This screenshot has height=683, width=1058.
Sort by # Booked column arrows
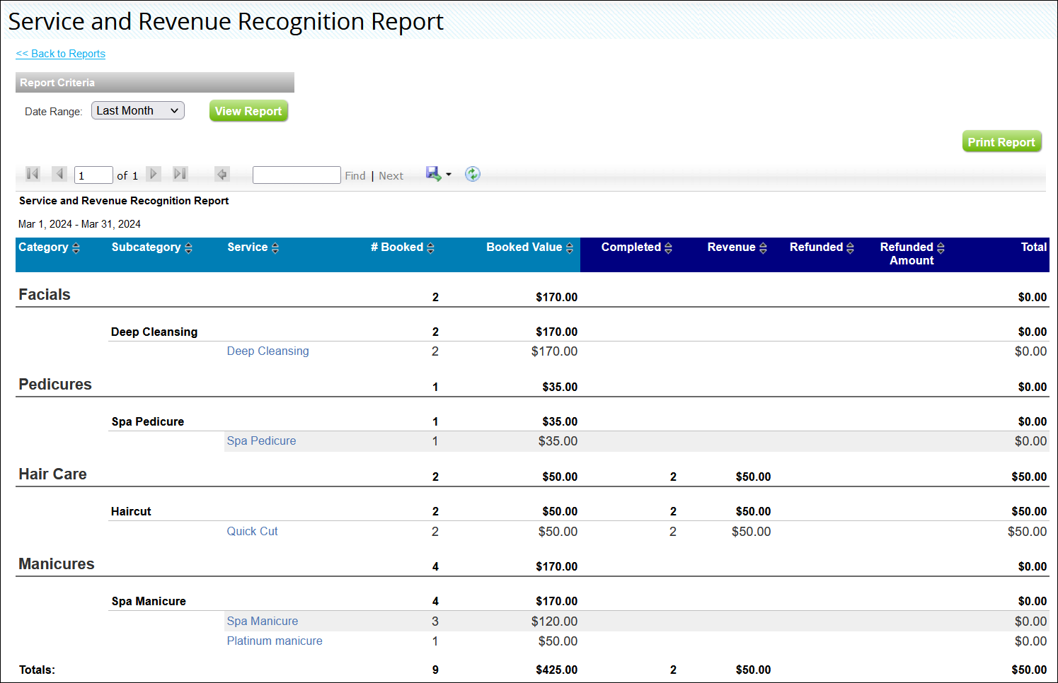tap(431, 247)
